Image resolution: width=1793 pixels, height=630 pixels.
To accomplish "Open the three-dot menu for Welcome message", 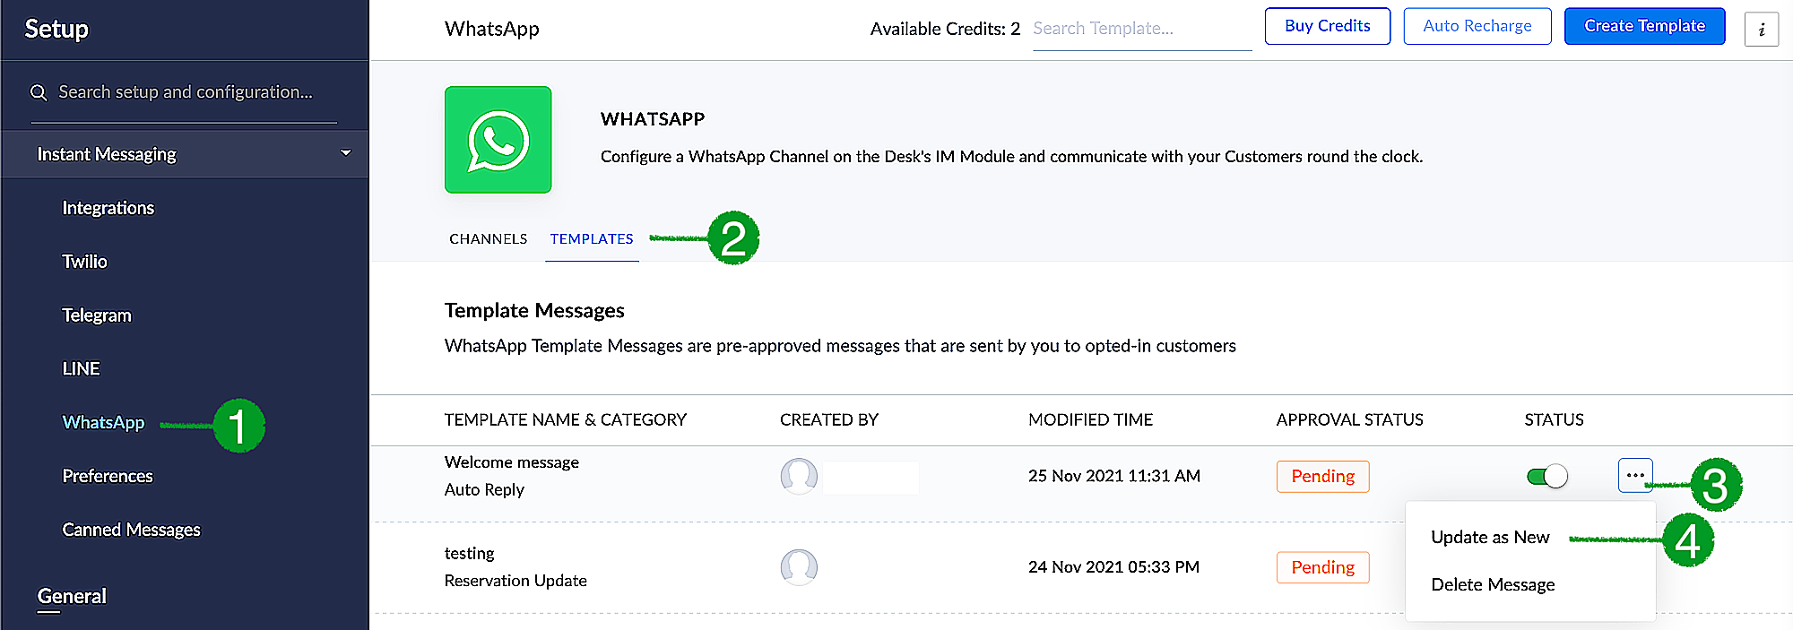I will tap(1635, 475).
